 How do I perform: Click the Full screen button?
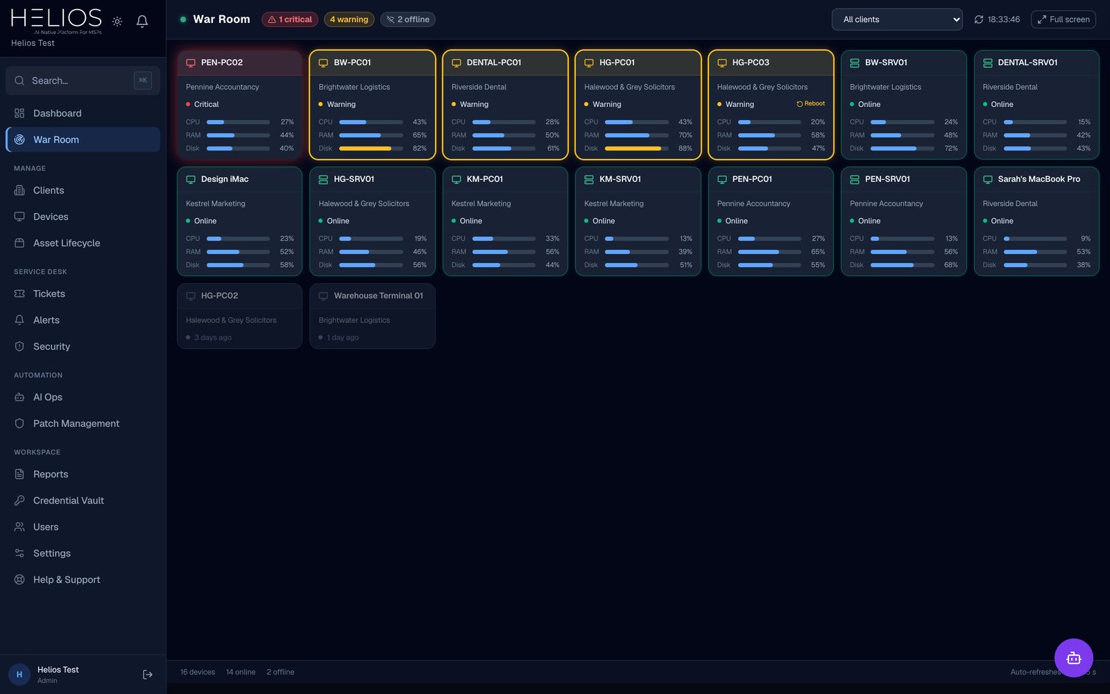pyautogui.click(x=1064, y=19)
